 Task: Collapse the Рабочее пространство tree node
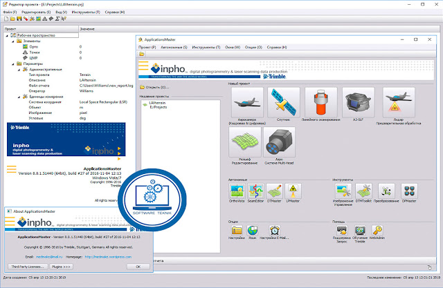[x=7, y=36]
